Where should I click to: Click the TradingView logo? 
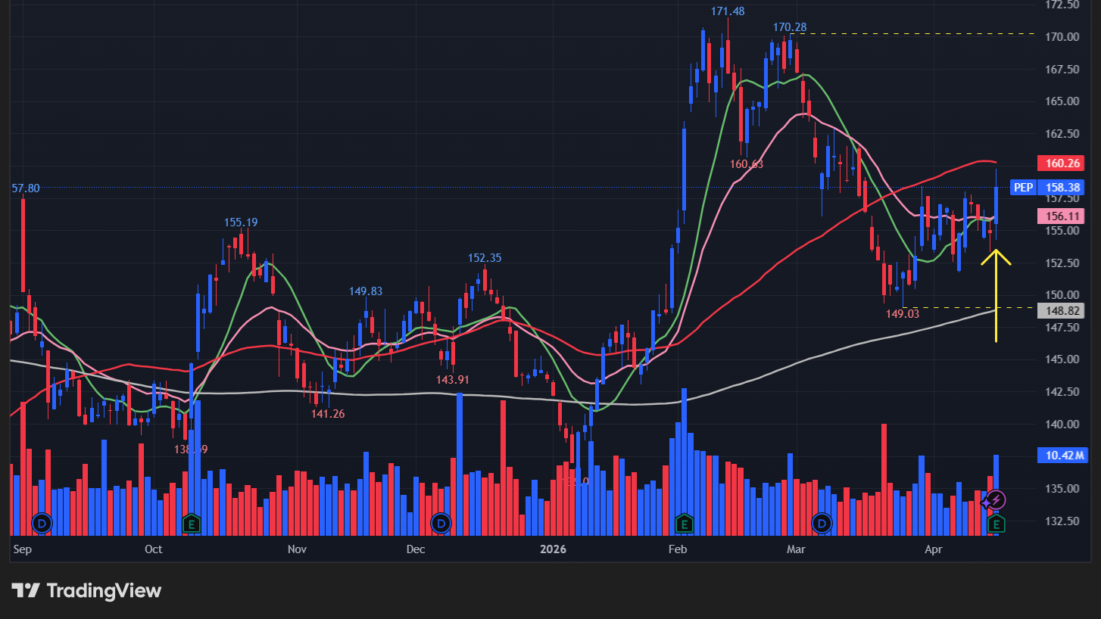click(x=86, y=591)
